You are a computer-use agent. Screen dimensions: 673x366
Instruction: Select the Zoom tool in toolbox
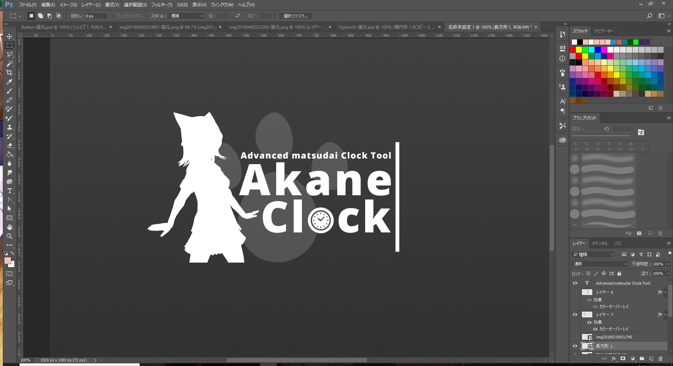pyautogui.click(x=9, y=236)
